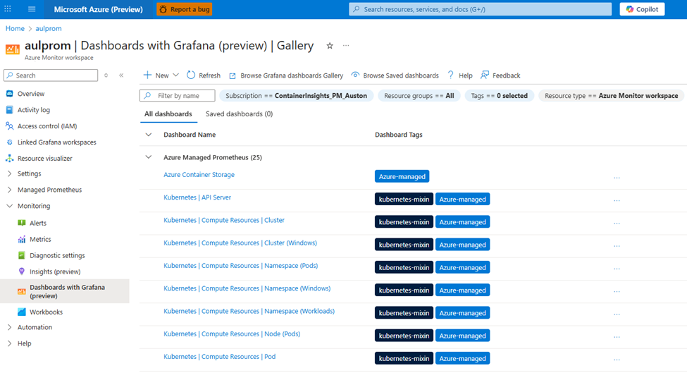Select Dashboards with Grafana (preview) item
This screenshot has width=687, height=373.
tap(65, 291)
